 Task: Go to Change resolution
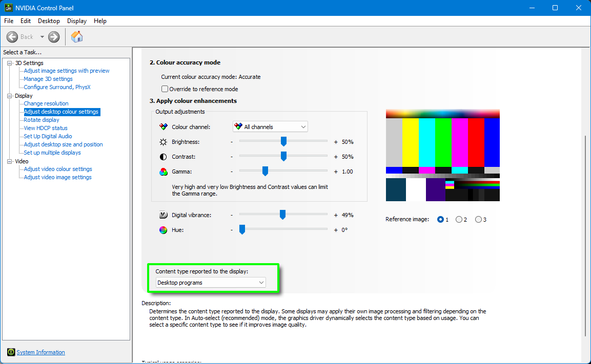point(46,103)
